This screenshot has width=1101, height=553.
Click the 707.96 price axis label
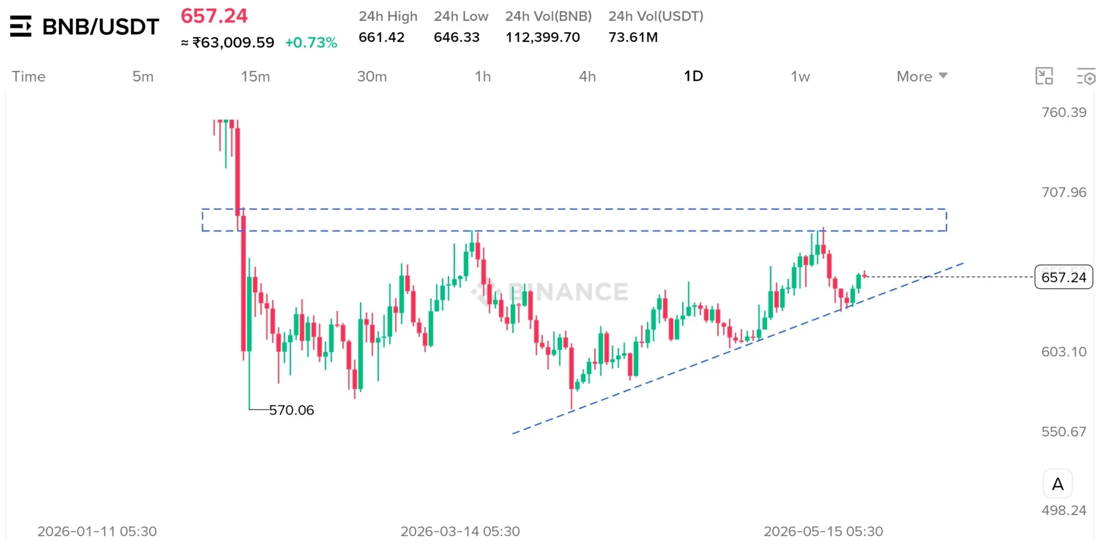coord(1064,192)
